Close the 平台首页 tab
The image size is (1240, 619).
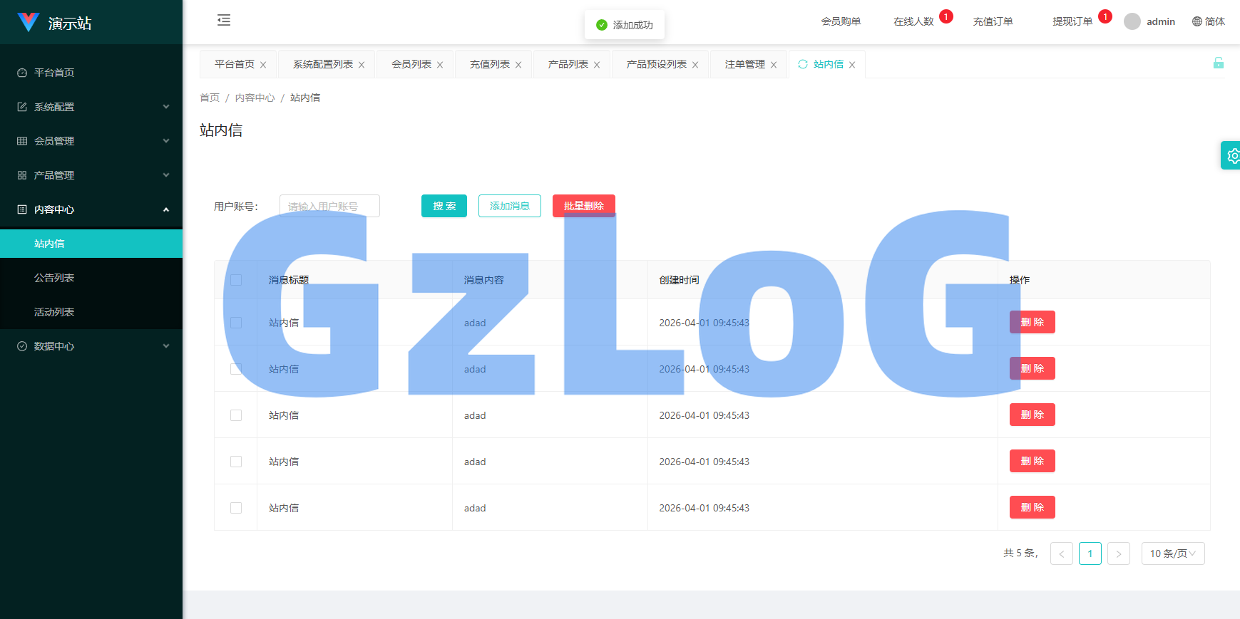263,65
